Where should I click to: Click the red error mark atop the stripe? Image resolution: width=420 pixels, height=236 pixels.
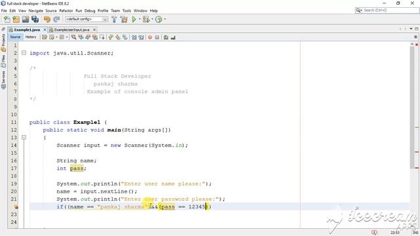[417, 45]
